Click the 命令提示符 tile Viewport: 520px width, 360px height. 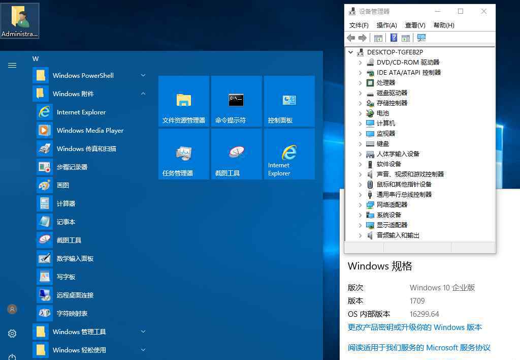coord(237,101)
